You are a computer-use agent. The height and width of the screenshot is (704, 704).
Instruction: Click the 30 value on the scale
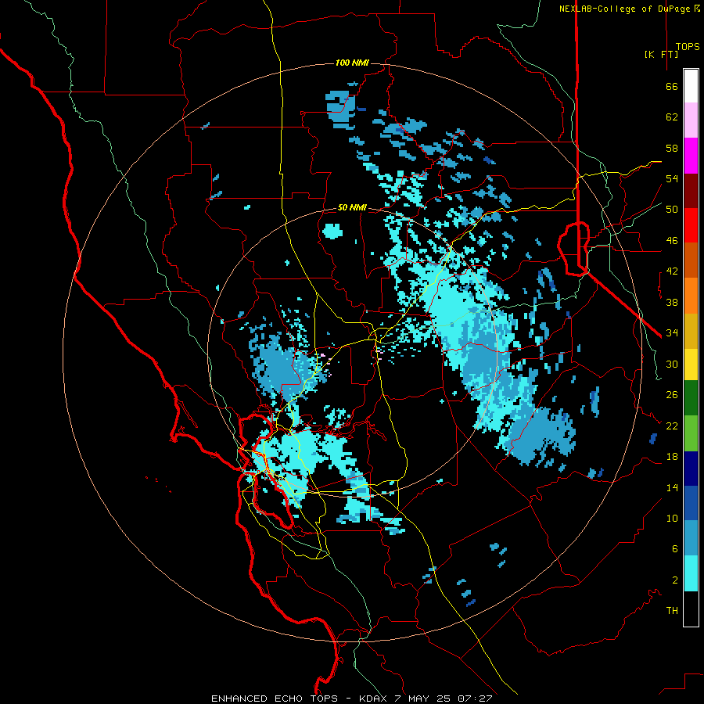click(672, 364)
